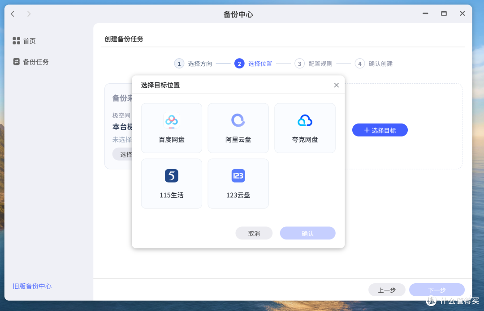Confirm with the 确认 button
The width and height of the screenshot is (484, 311).
point(307,233)
